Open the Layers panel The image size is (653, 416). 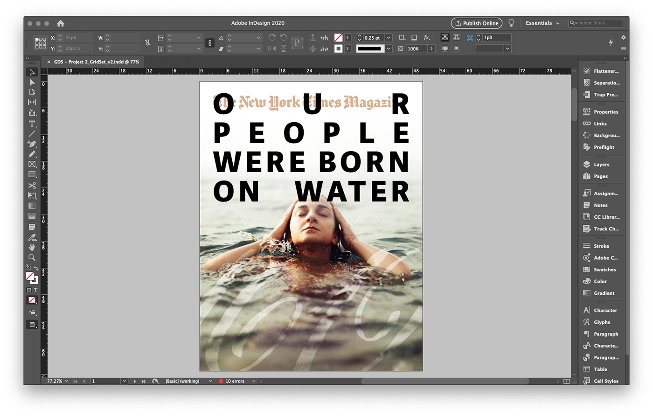(x=601, y=164)
